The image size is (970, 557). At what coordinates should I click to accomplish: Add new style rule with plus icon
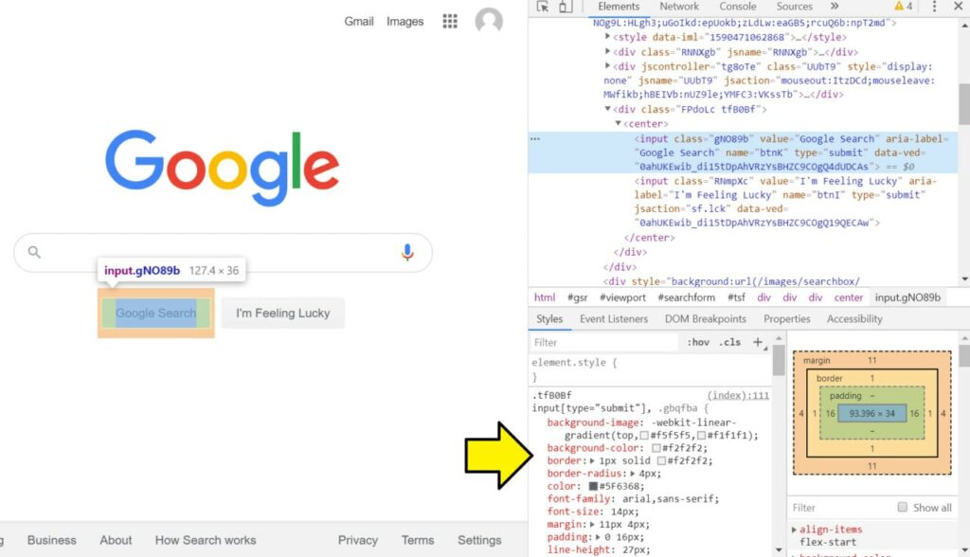click(x=757, y=342)
